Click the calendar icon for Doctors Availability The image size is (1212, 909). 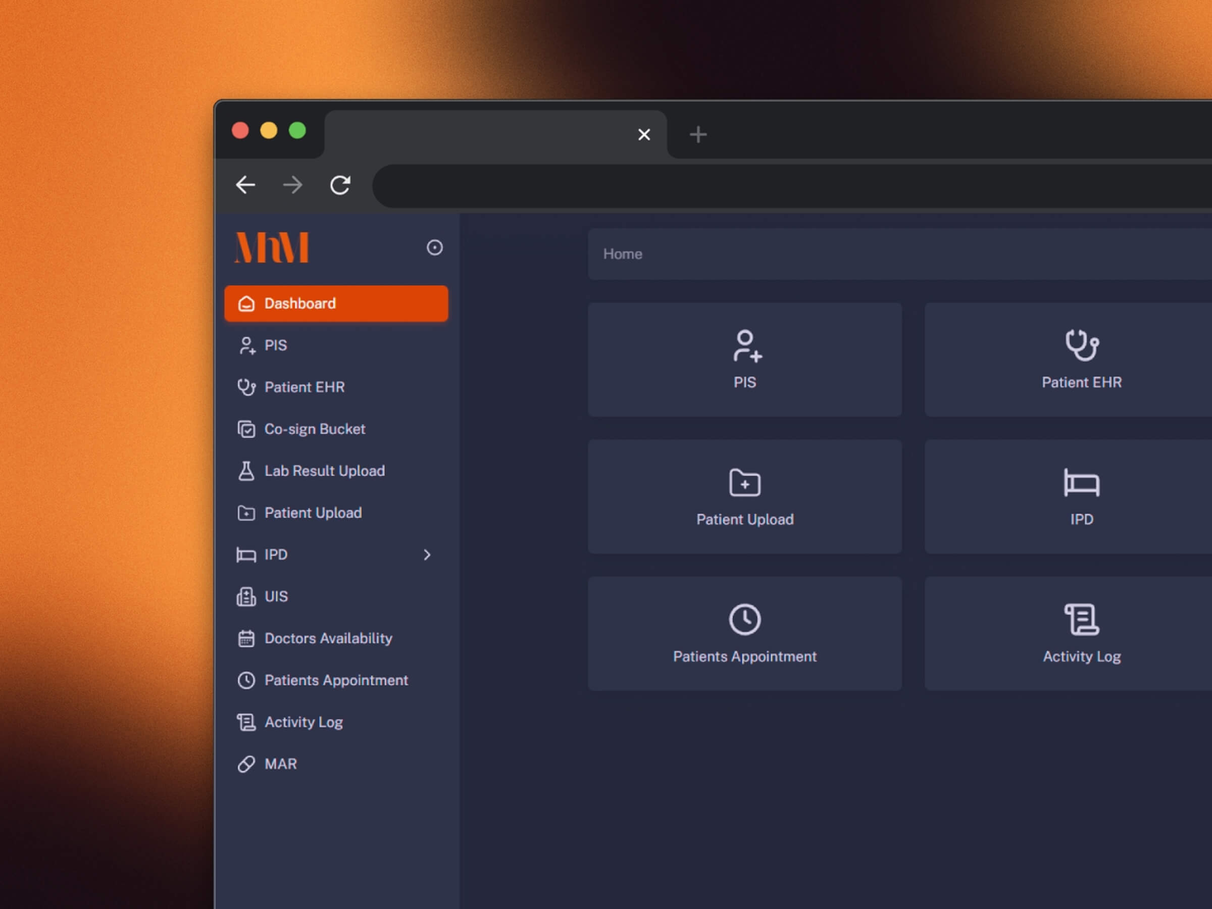tap(246, 638)
